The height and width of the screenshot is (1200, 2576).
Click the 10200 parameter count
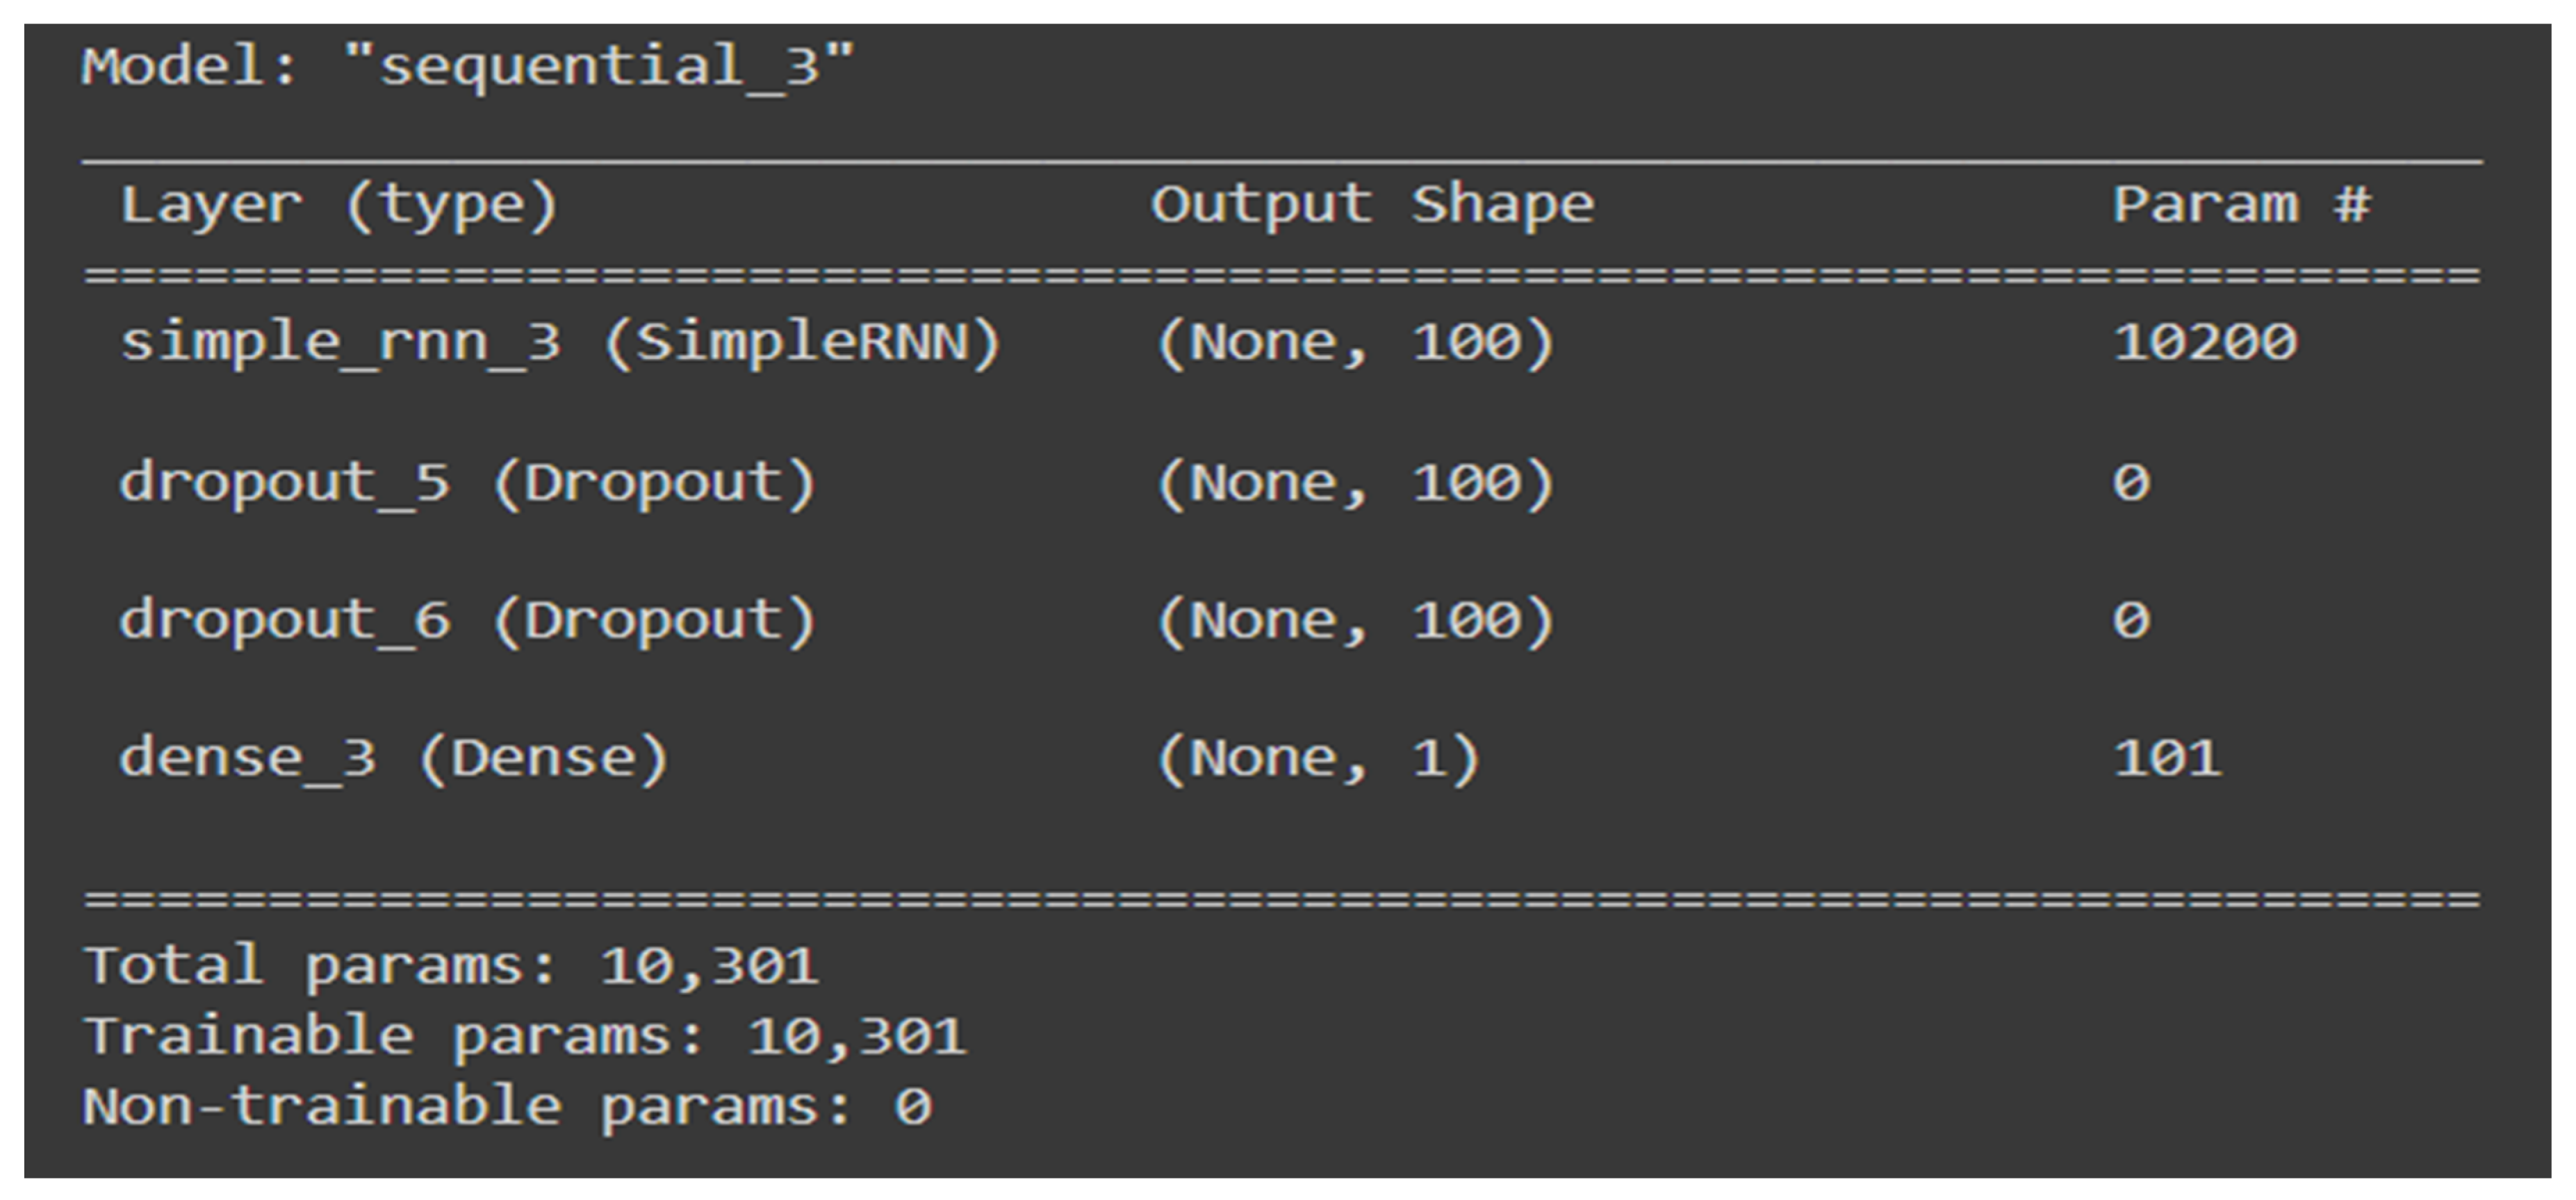(x=2204, y=344)
